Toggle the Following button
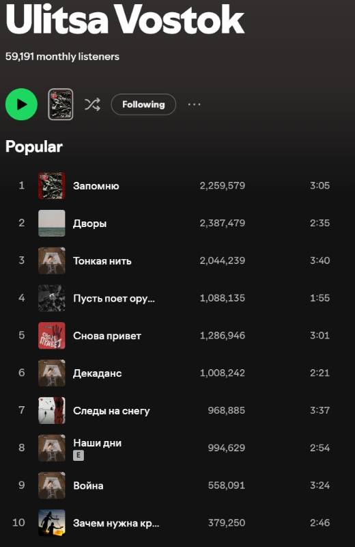 coord(143,105)
